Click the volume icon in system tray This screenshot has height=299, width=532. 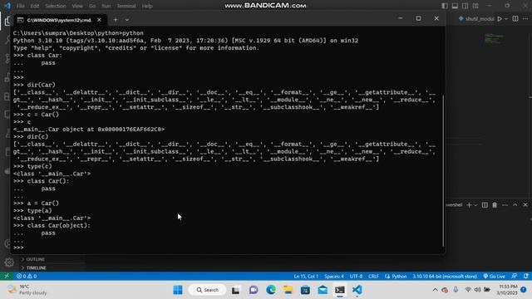[x=477, y=290]
